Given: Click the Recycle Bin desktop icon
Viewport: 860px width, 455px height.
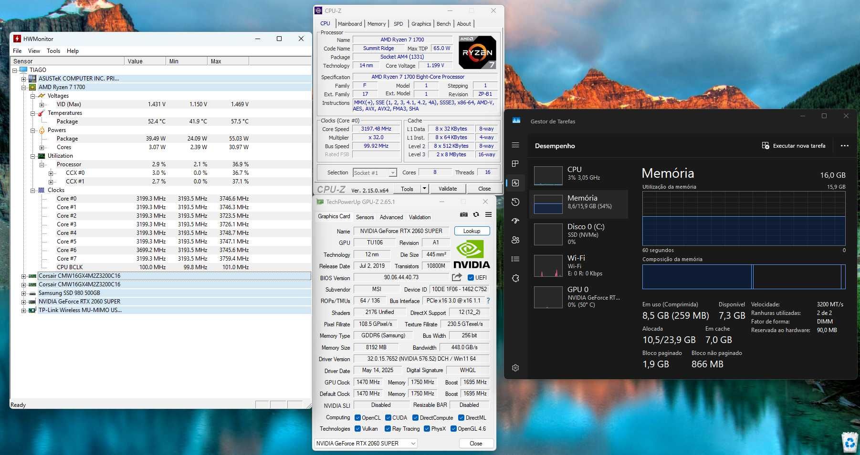Looking at the screenshot, I should pos(850,442).
